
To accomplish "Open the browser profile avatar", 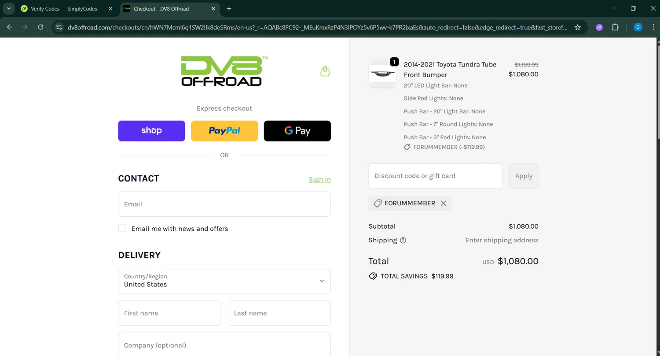I will point(638,27).
